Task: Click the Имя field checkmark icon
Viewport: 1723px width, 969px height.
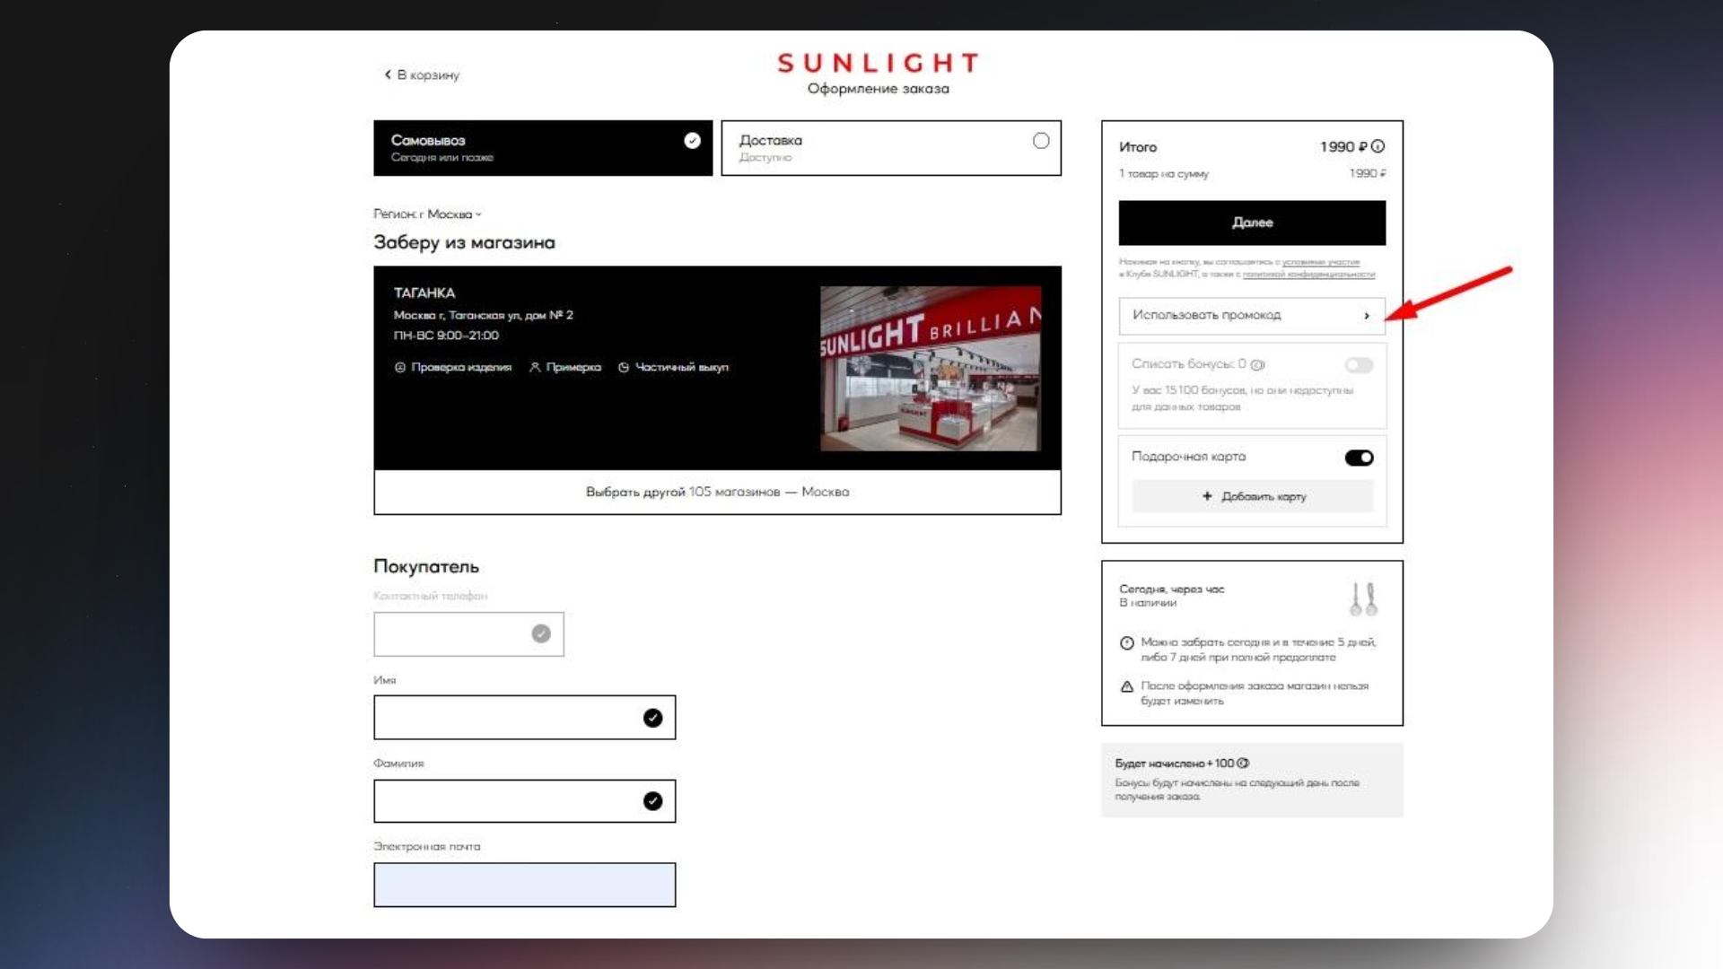Action: (x=652, y=718)
